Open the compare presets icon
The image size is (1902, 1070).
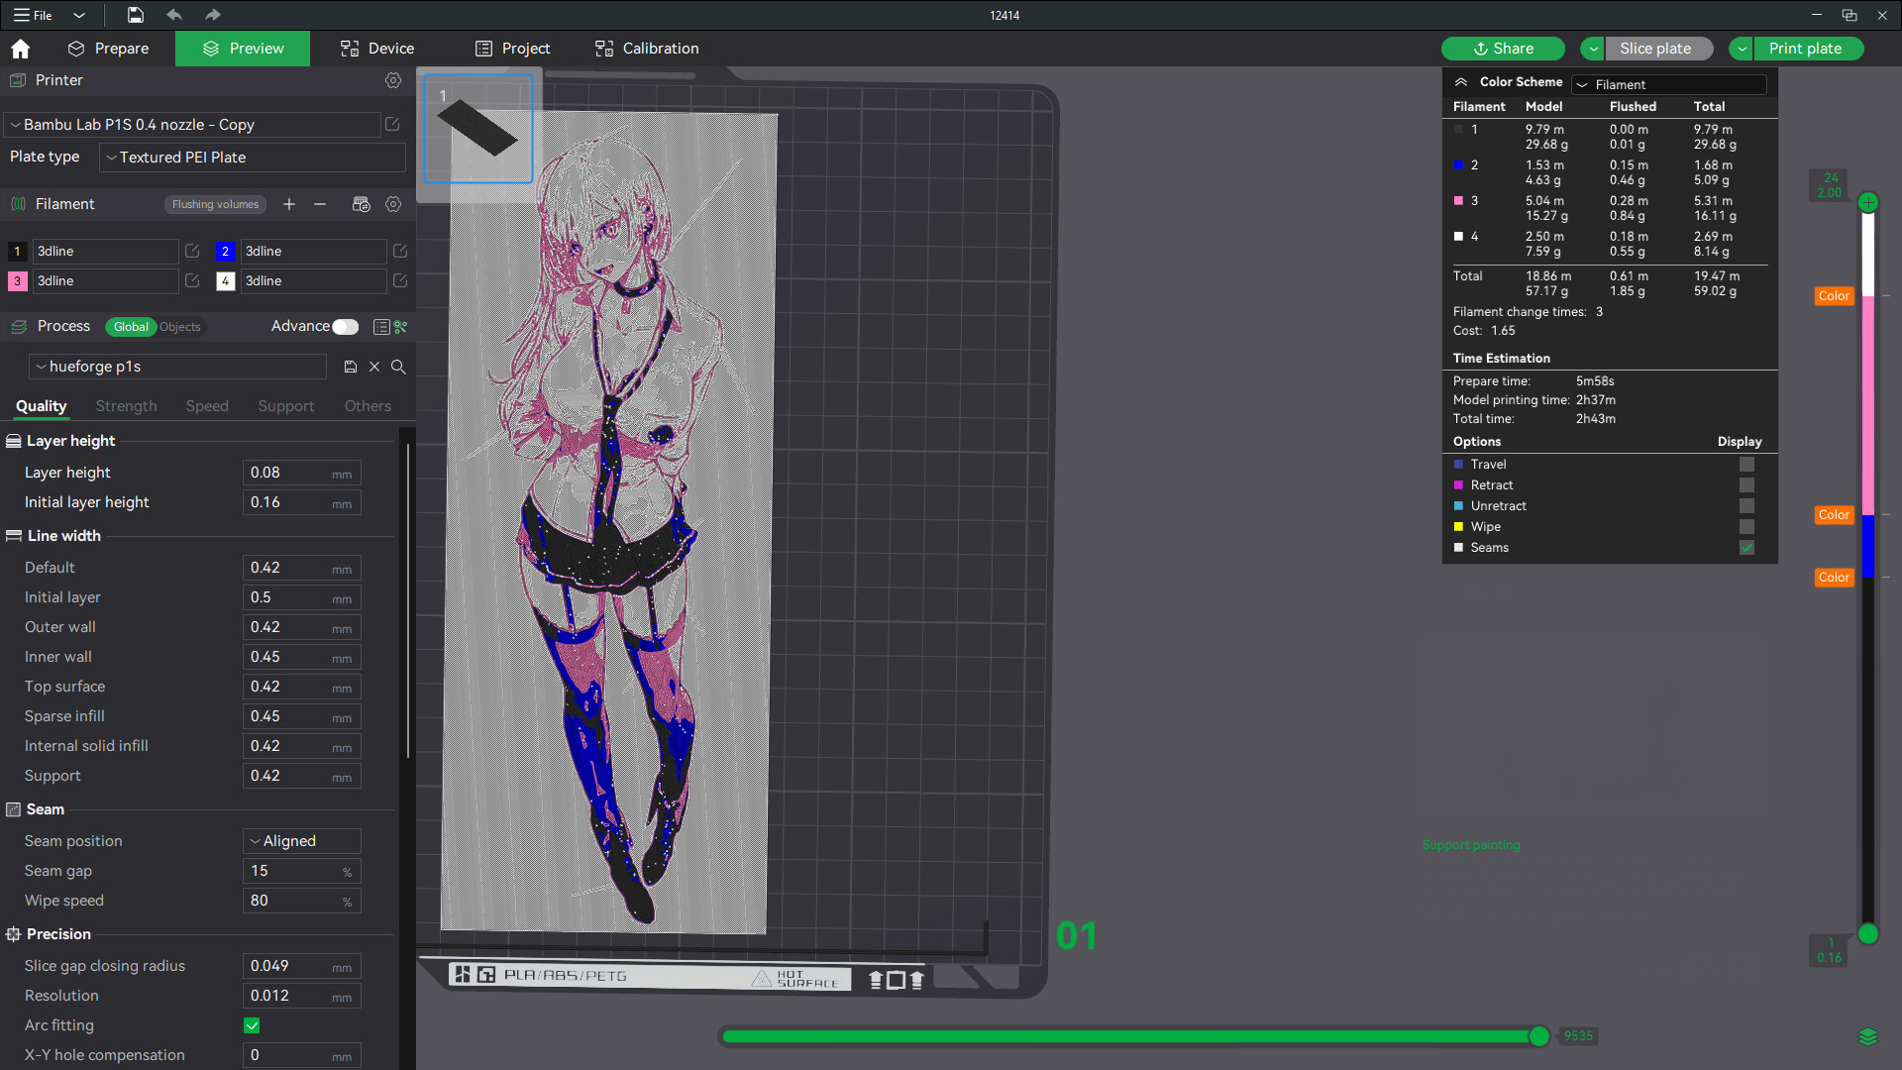click(x=401, y=327)
